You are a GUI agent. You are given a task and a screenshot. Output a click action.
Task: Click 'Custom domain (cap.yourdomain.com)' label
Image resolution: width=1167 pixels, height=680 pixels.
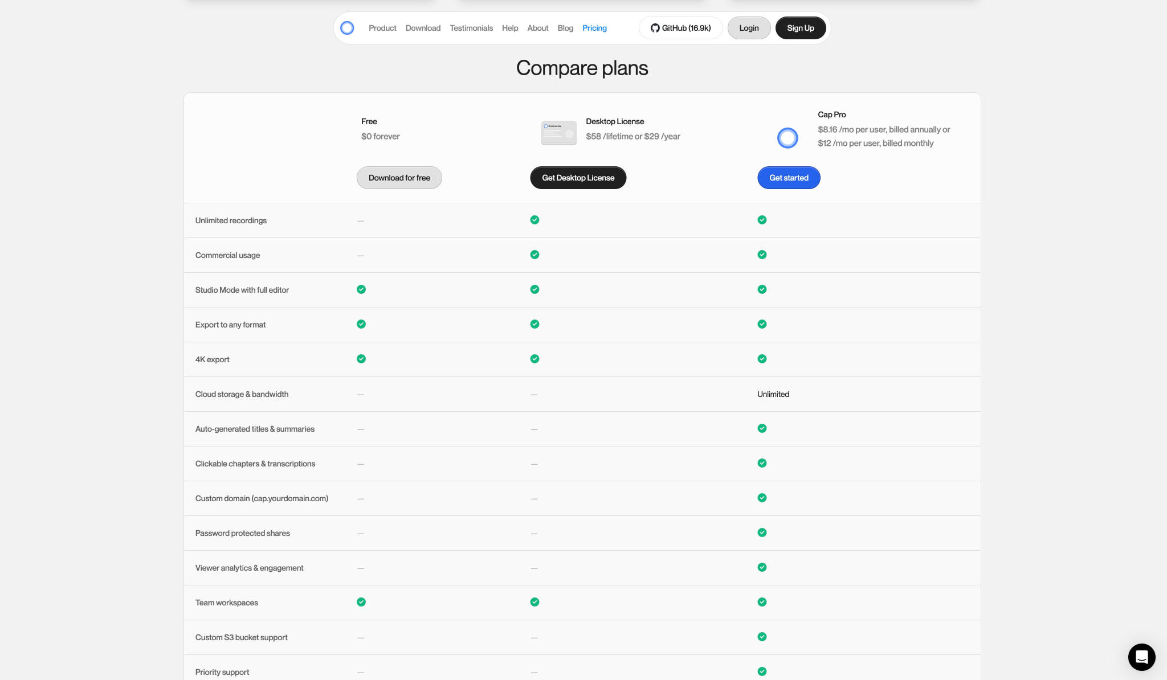[x=262, y=498]
